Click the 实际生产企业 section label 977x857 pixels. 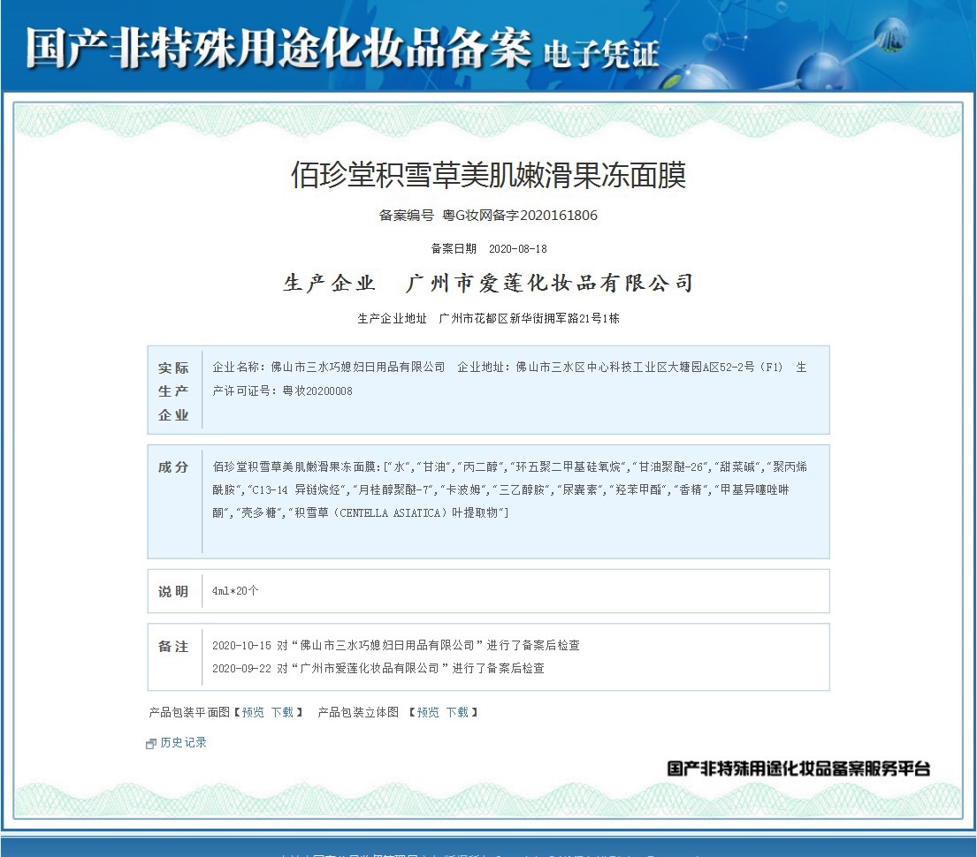[174, 391]
